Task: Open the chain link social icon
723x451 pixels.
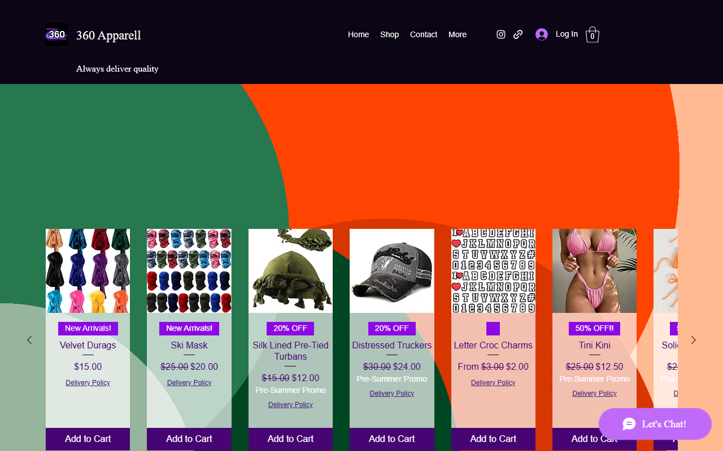Action: click(518, 34)
